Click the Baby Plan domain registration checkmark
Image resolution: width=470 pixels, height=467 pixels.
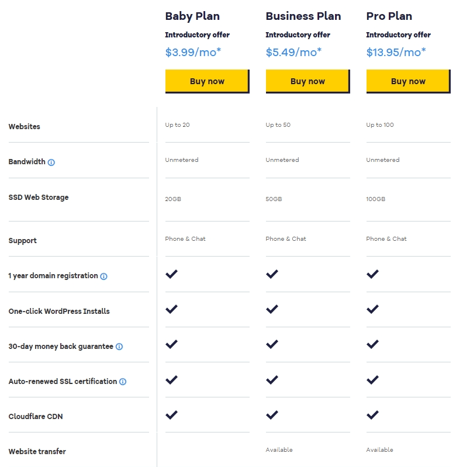pos(172,274)
